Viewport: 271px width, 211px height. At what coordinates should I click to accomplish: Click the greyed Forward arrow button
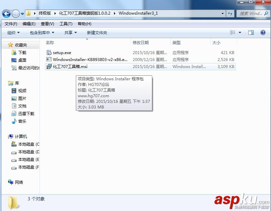16,14
